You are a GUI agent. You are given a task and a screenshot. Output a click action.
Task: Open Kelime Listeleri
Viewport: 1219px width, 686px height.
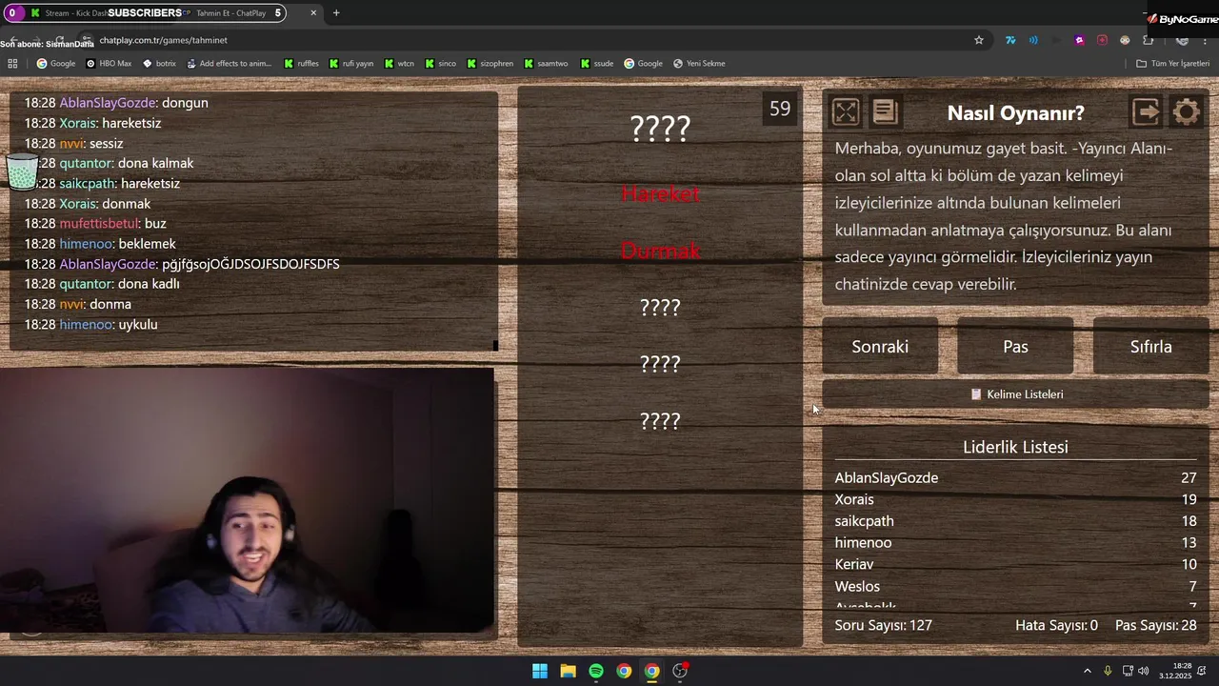click(1015, 393)
